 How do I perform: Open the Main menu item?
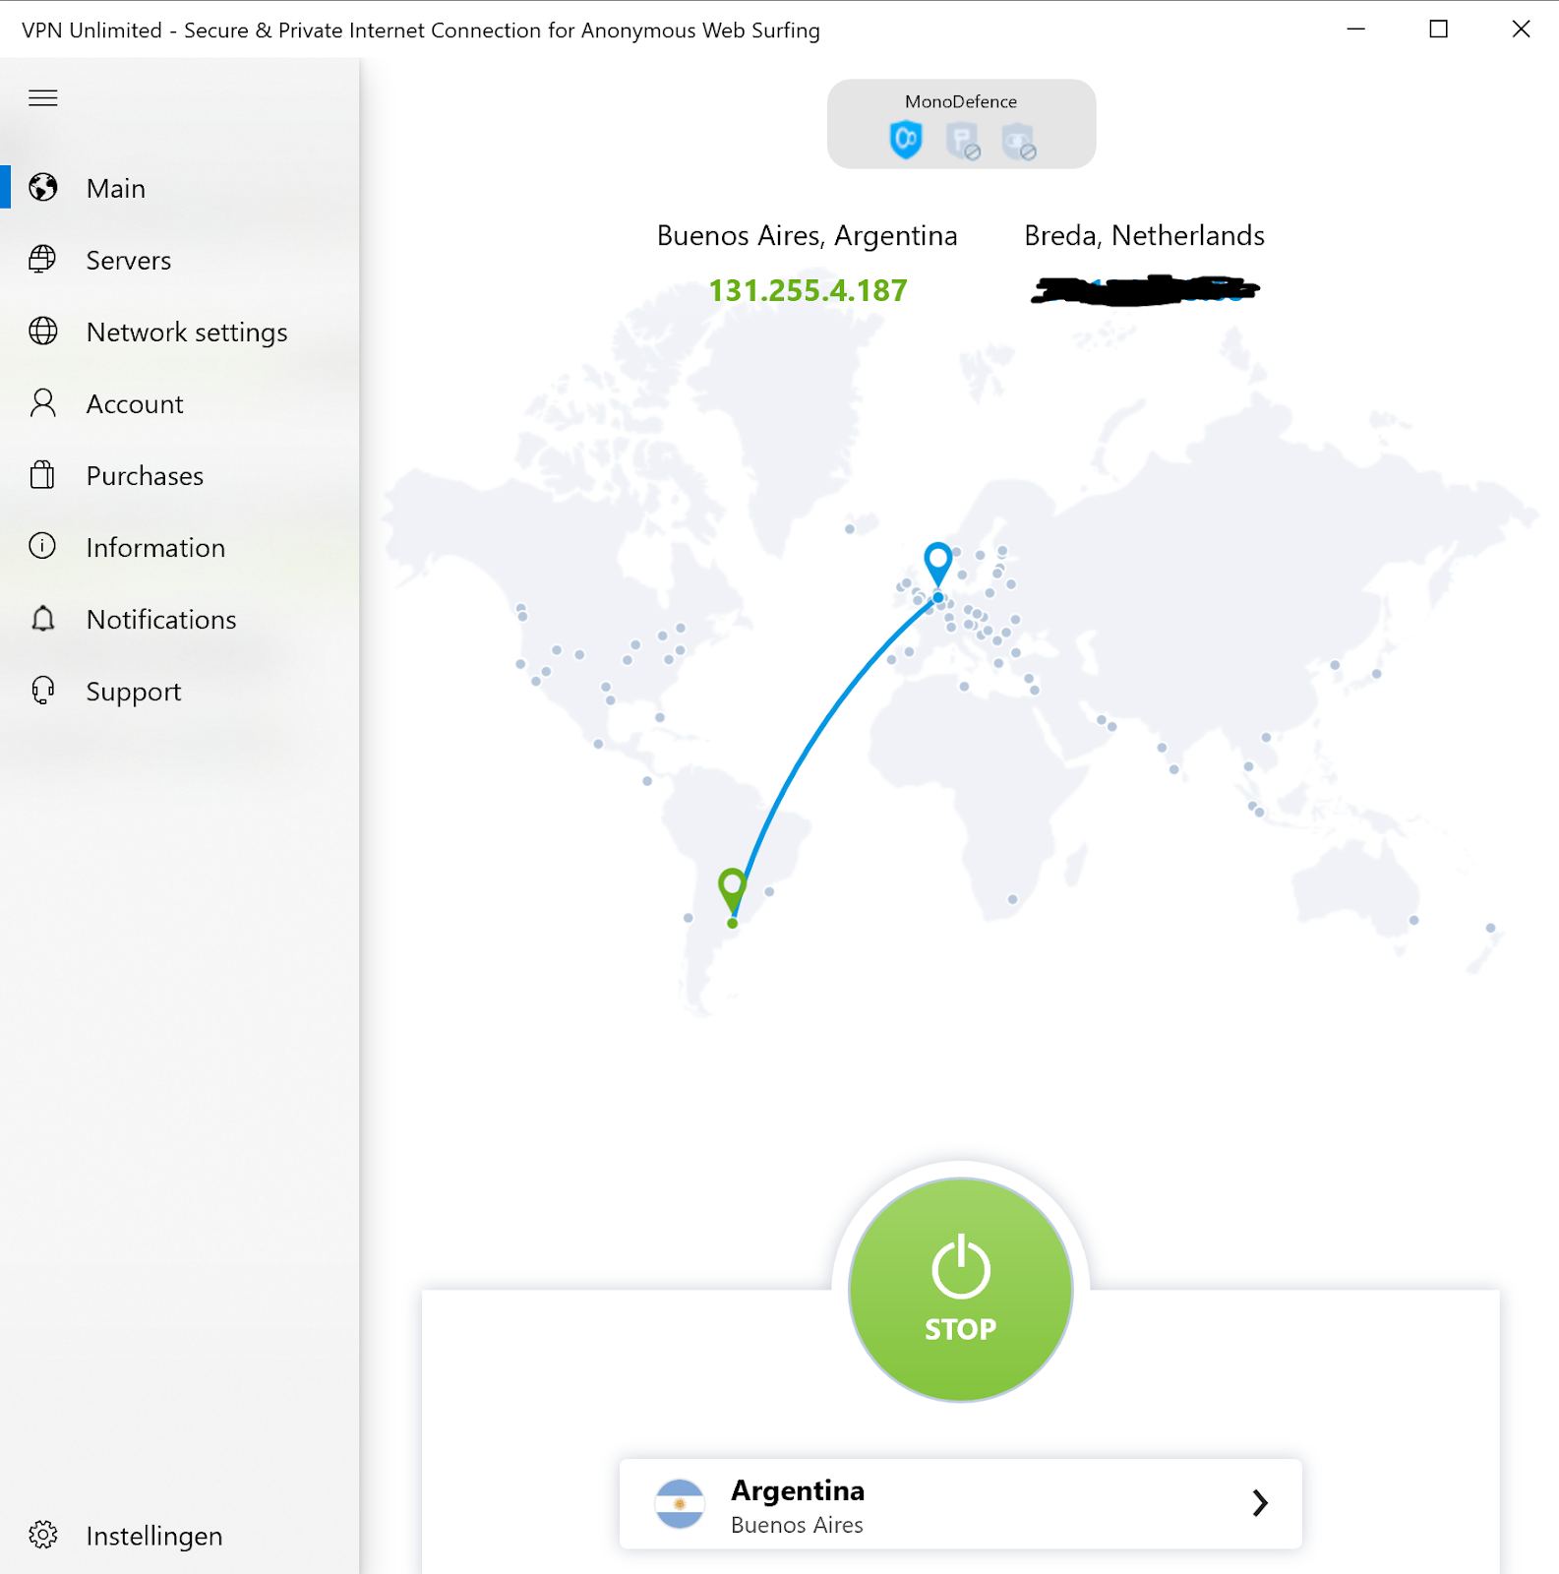point(180,188)
